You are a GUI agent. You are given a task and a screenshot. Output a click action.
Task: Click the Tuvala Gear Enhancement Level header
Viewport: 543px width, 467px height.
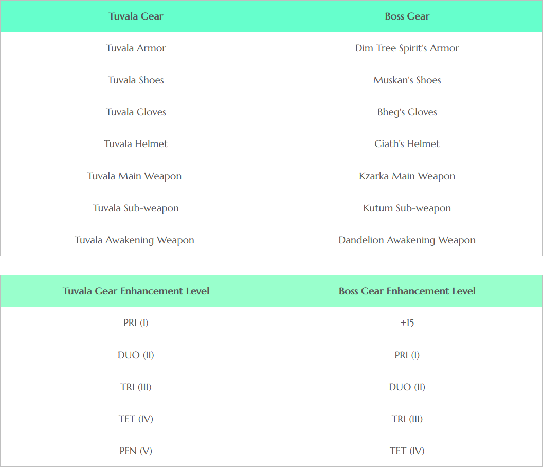136,291
